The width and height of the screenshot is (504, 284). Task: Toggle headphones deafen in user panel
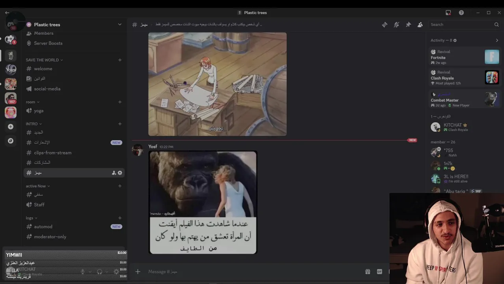point(100,271)
